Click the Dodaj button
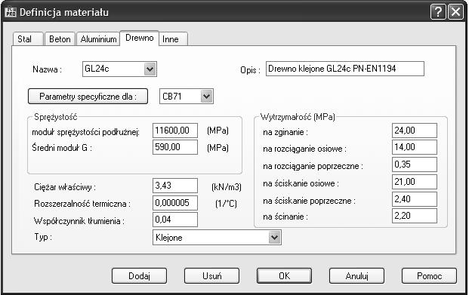 140,275
